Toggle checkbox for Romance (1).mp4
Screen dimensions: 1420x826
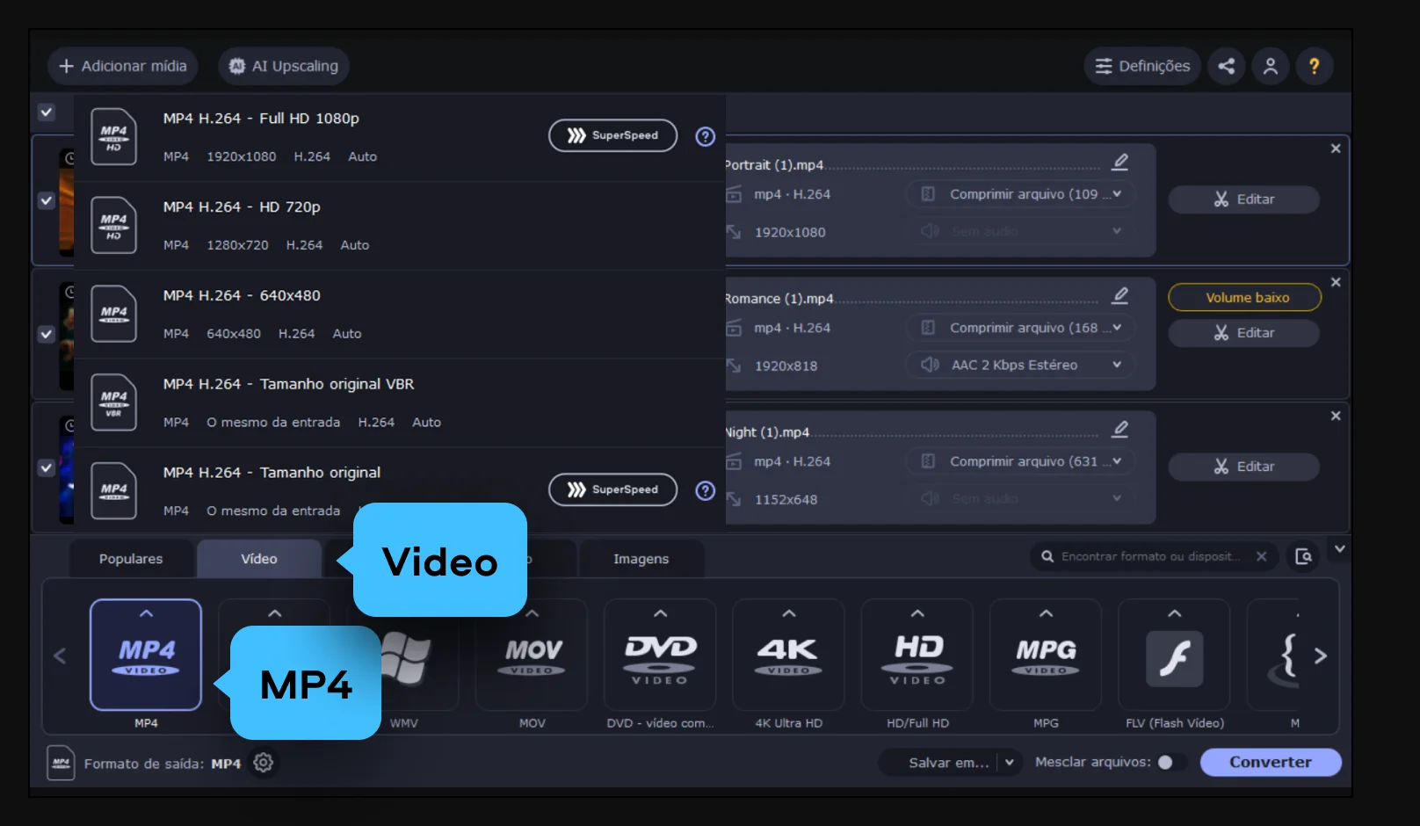coord(47,334)
